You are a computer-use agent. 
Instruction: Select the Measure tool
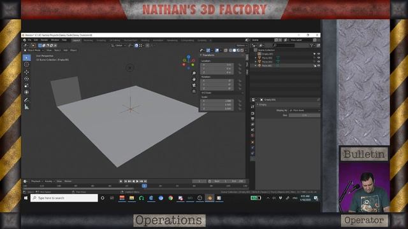[x=27, y=107]
